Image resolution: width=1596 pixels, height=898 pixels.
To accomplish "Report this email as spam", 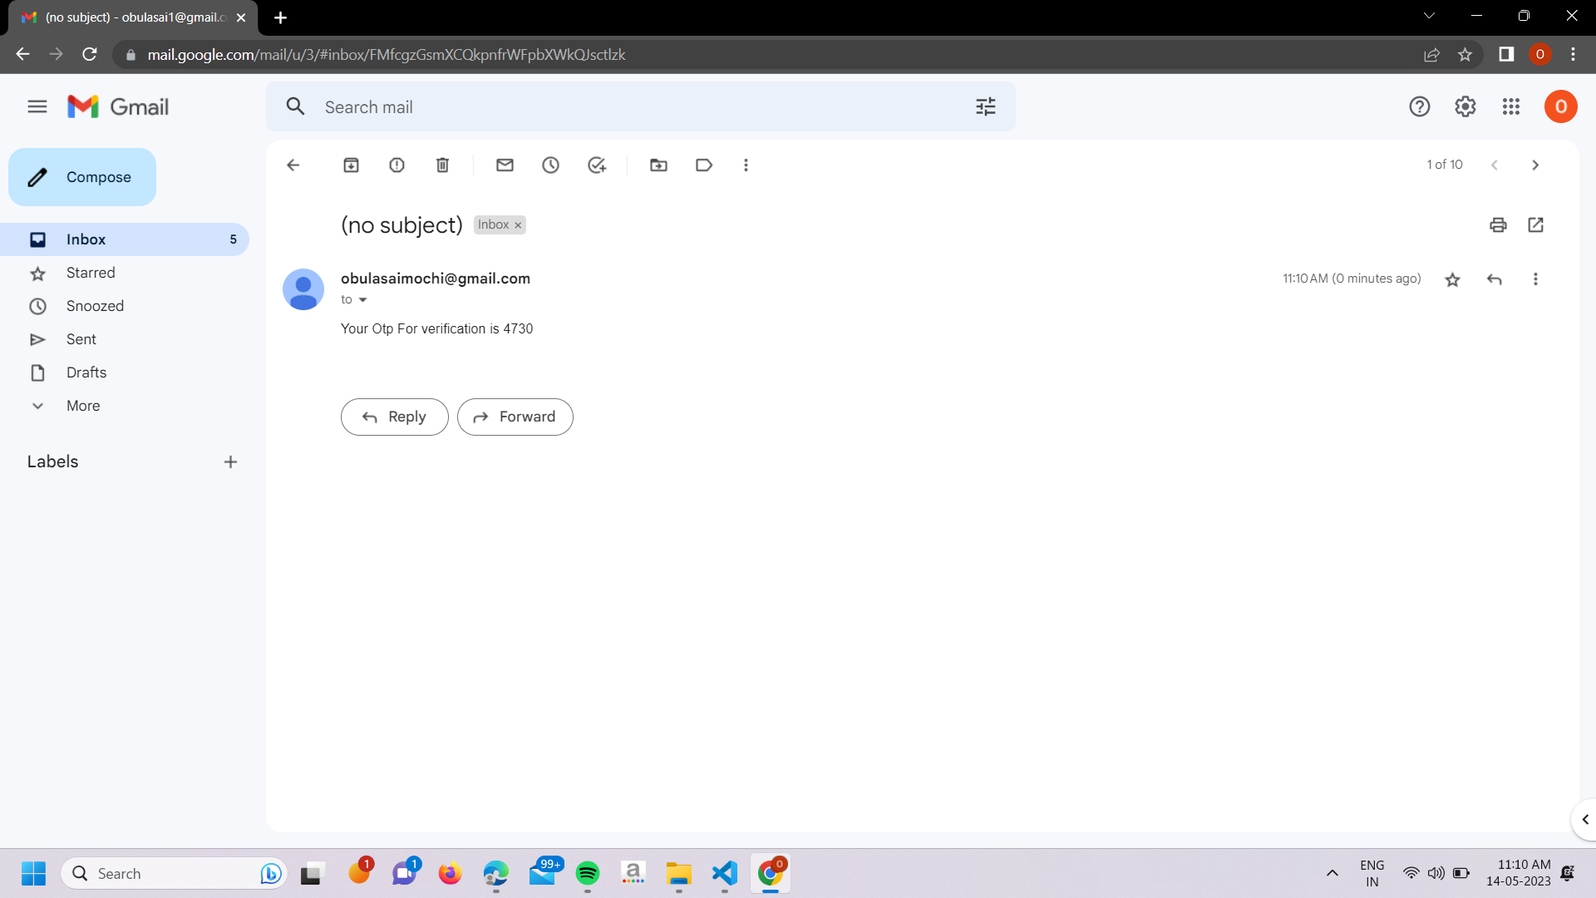I will click(x=397, y=165).
